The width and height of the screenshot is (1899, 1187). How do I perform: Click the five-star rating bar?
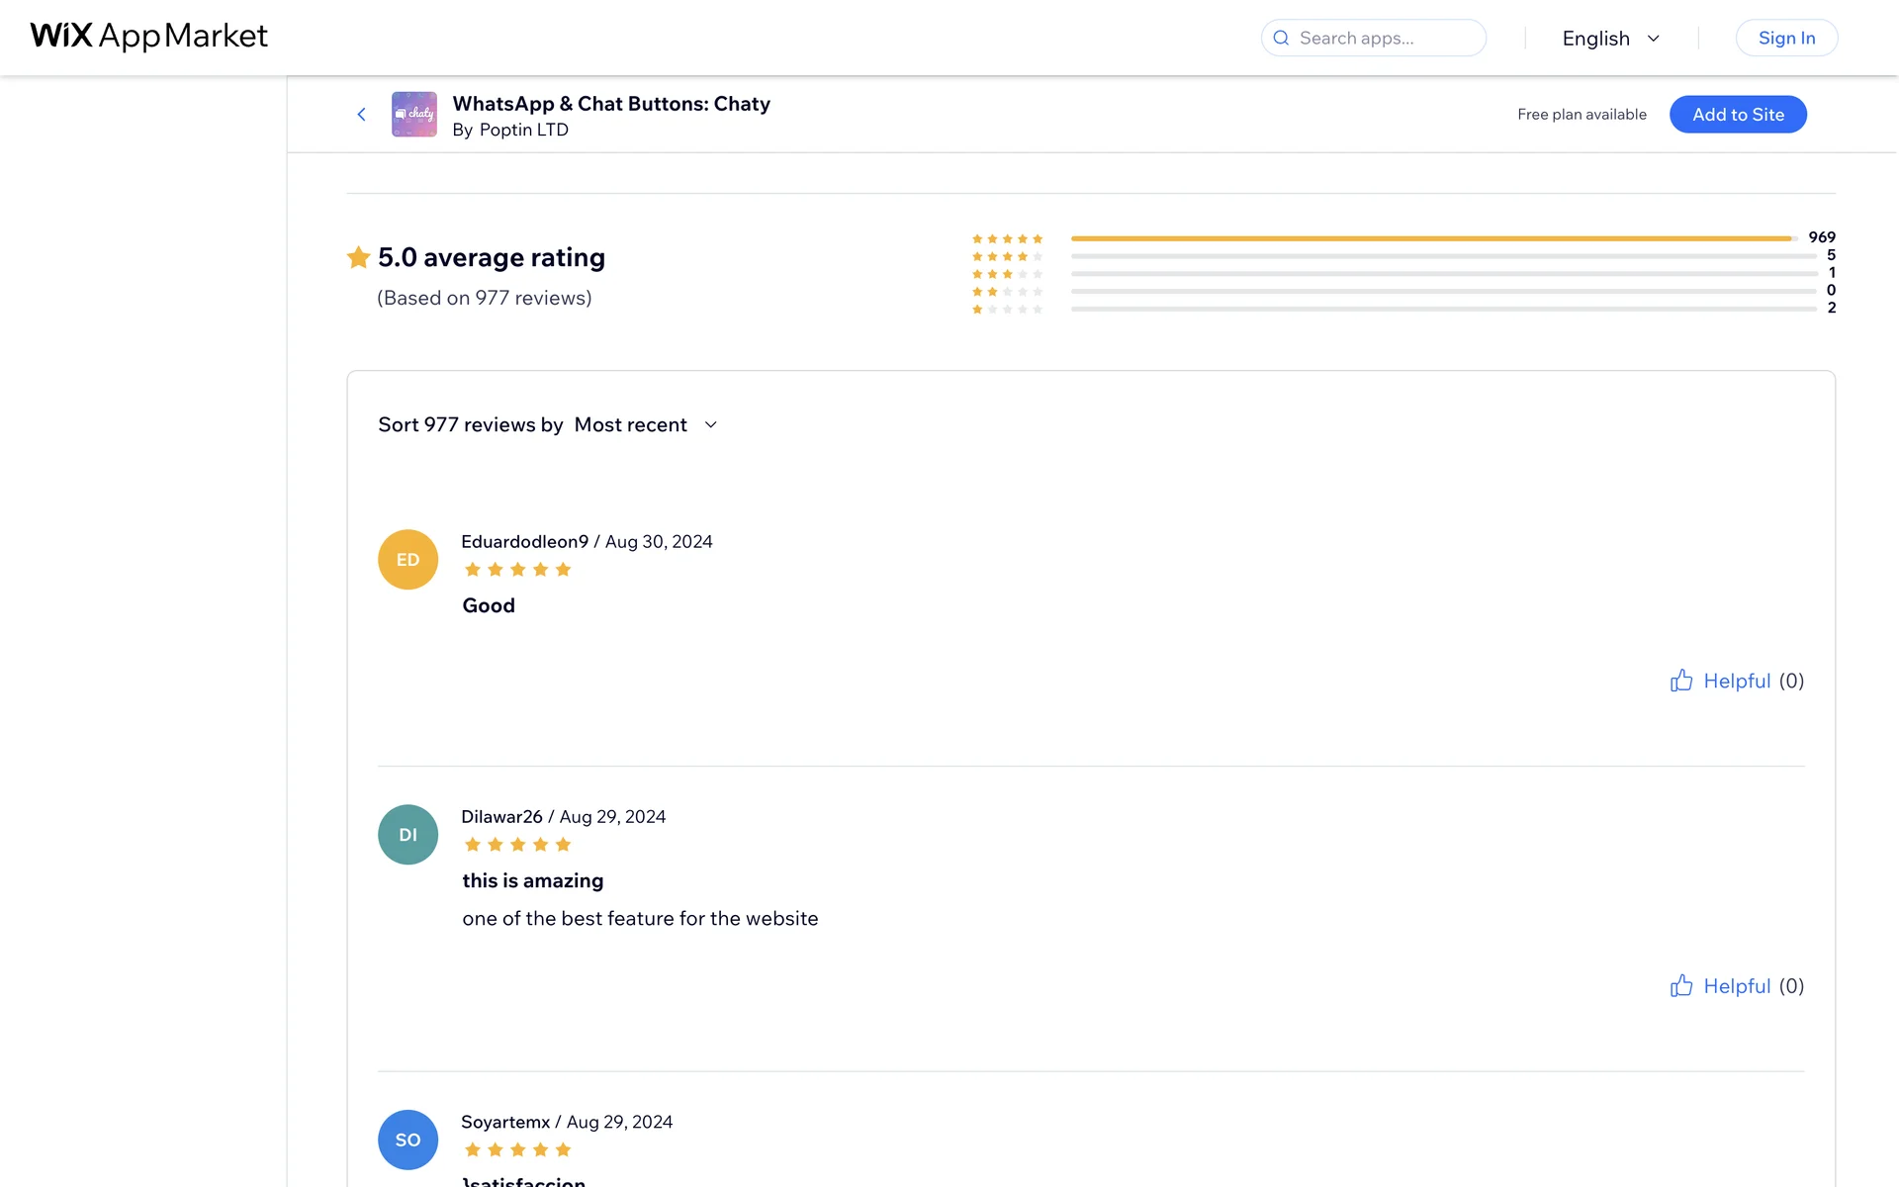coord(1434,238)
